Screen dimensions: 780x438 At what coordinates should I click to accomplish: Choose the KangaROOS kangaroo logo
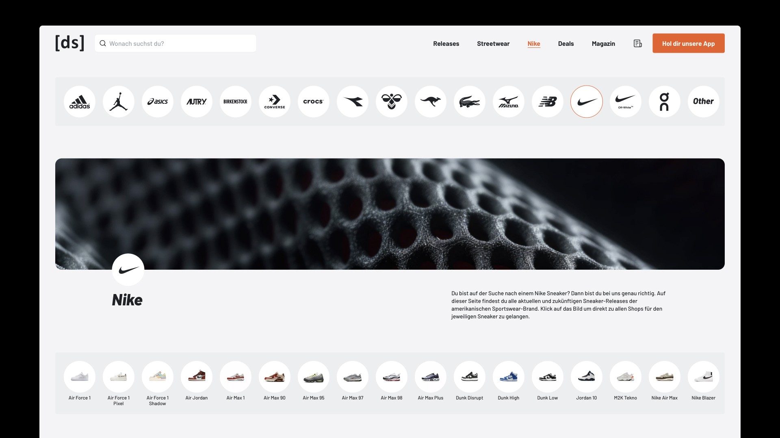point(431,101)
